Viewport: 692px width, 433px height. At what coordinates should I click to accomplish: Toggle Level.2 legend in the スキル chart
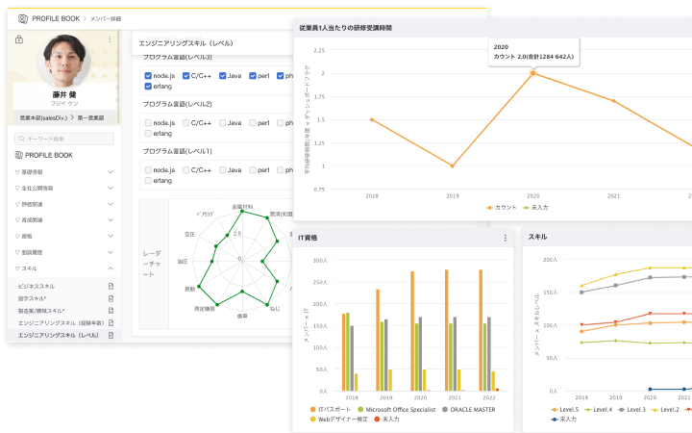click(x=665, y=410)
